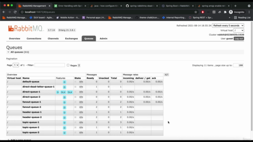Open the Incognito profile menu

coord(237,12)
